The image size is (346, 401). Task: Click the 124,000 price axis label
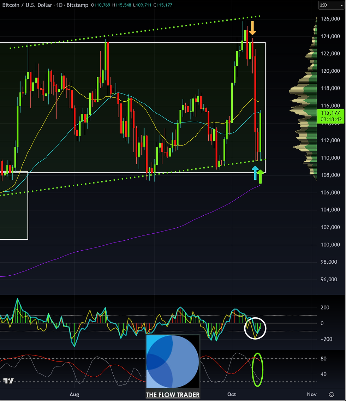click(330, 36)
